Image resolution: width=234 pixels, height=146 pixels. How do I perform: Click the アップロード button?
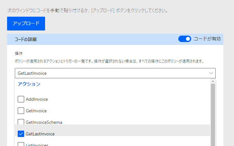[26, 23]
